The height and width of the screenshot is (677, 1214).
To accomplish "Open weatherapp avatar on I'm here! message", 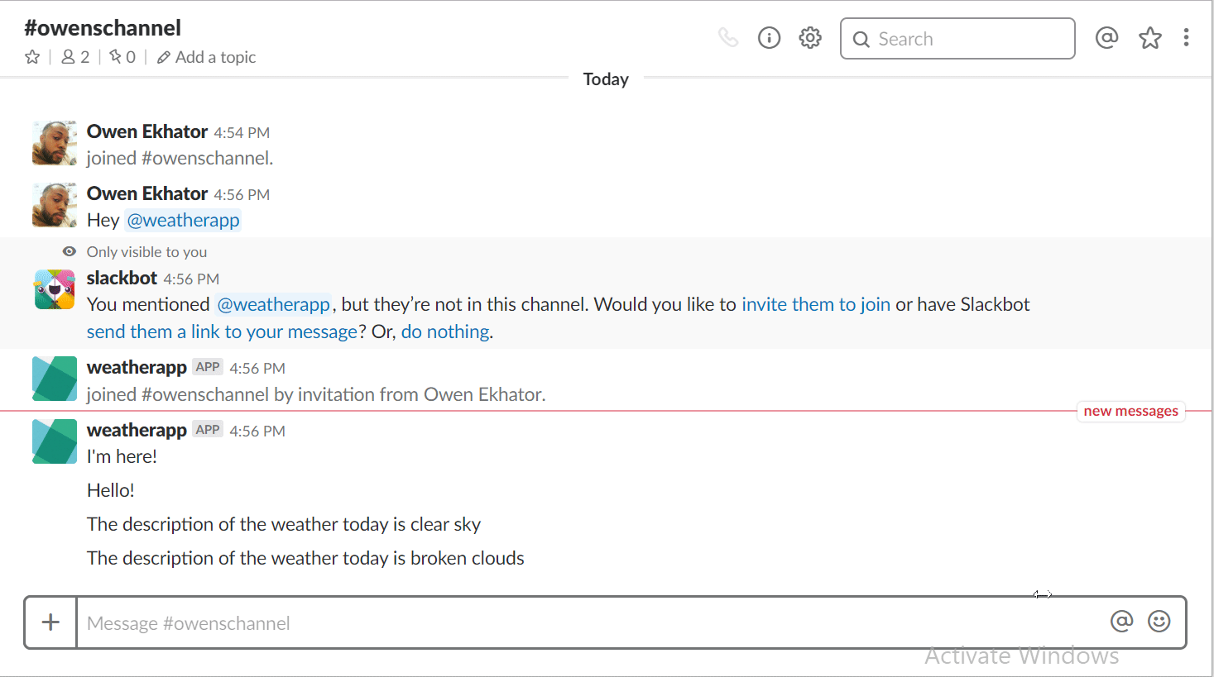I will pyautogui.click(x=55, y=441).
